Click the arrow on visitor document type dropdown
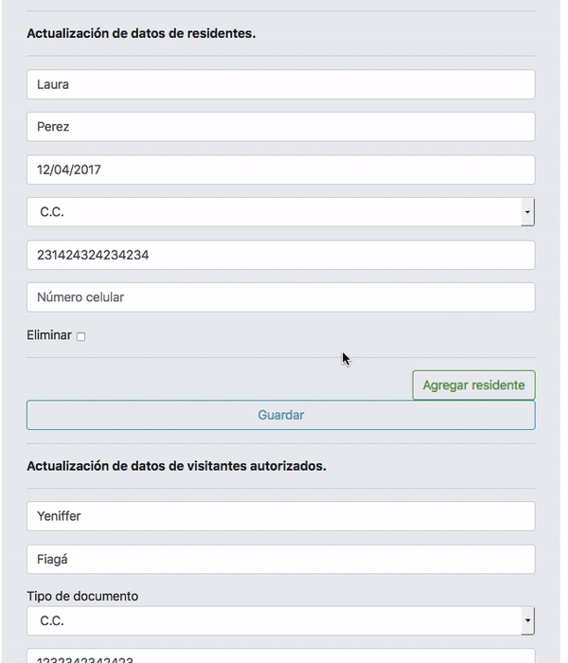Viewport: 568px width, 663px height. [x=527, y=621]
